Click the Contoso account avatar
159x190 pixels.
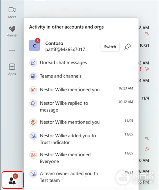(35, 45)
